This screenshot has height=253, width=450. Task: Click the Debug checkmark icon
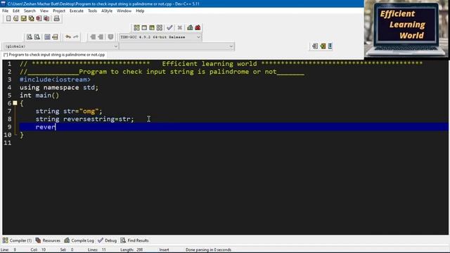[169, 27]
